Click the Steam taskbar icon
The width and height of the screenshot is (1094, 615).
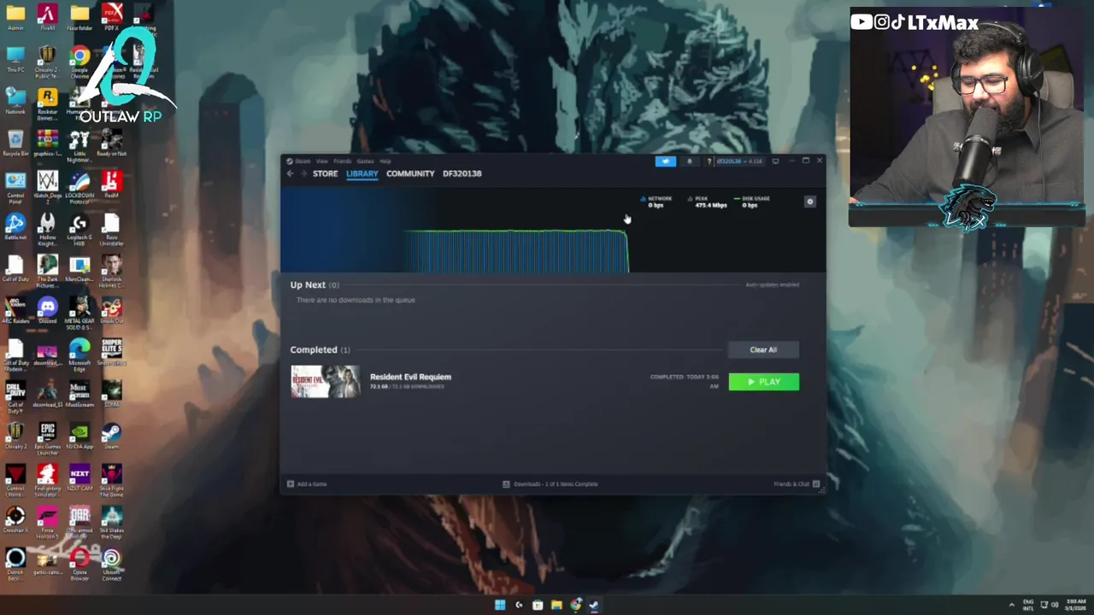tap(595, 605)
